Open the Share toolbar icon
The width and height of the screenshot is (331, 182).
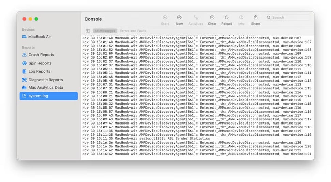(x=256, y=17)
